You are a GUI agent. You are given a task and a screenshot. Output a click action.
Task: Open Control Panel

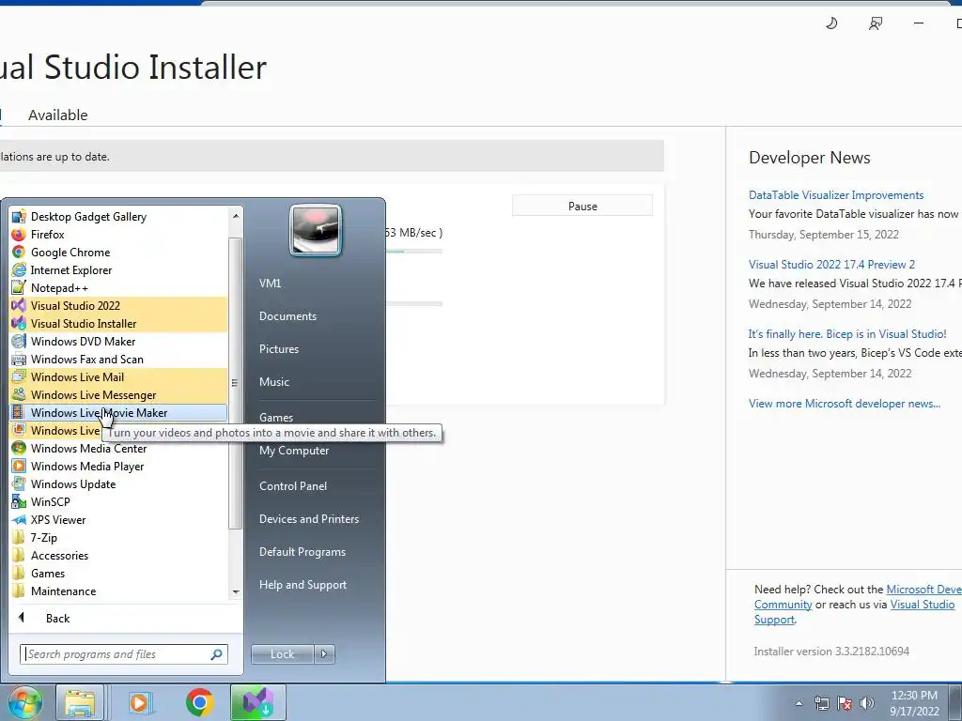[x=293, y=485]
